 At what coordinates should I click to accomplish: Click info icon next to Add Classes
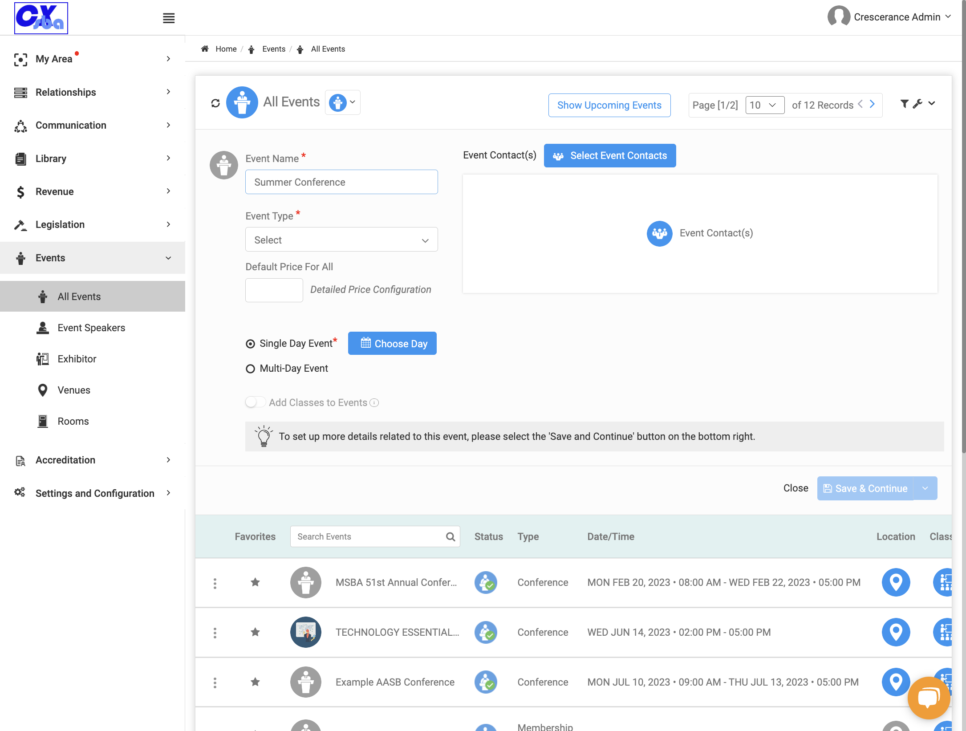[x=374, y=403]
